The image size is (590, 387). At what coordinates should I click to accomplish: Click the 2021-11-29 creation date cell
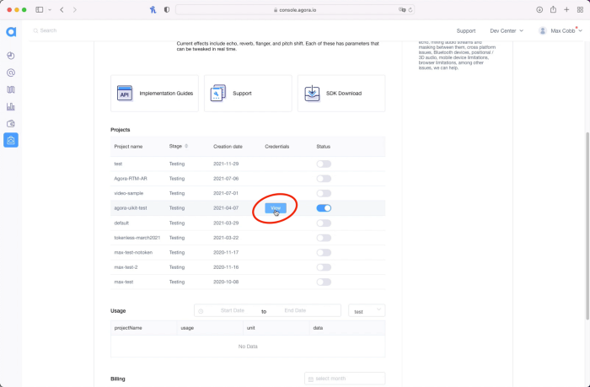(x=226, y=164)
